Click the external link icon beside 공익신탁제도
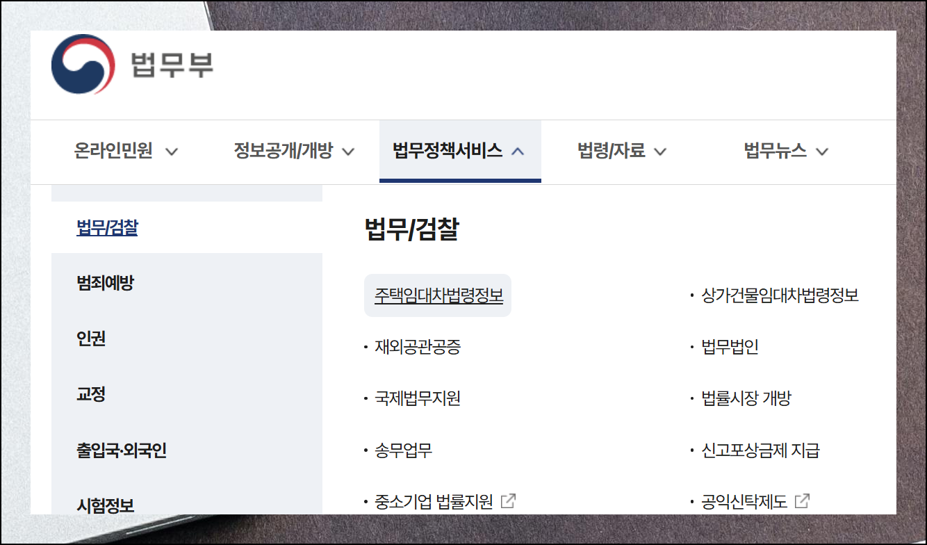 802,501
